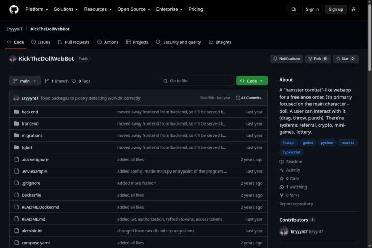This screenshot has height=248, width=372.
Task: Click the search magnifier icon in header
Action: (293, 9)
